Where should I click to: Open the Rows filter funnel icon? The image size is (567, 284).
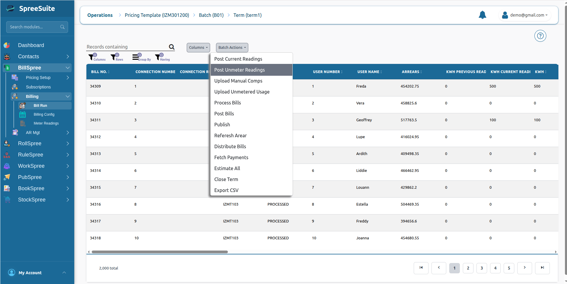tap(113, 57)
